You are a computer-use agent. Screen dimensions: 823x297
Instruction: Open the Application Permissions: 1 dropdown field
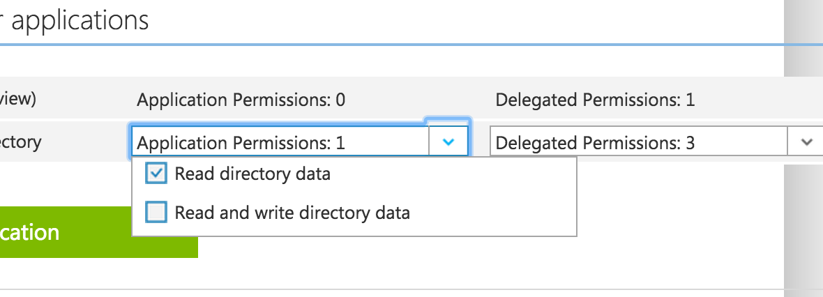[x=280, y=143]
